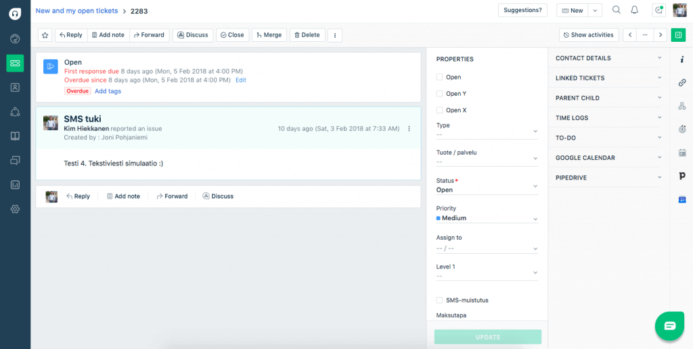Open the Tuote / palvelu dropdown
Image resolution: width=693 pixels, height=349 pixels.
[x=487, y=158]
